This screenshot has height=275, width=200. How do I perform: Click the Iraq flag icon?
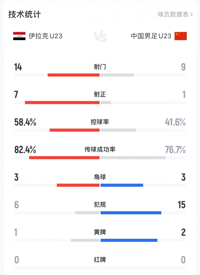coord(19,36)
